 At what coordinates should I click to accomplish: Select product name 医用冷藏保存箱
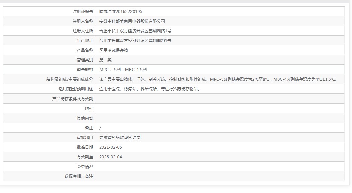(x=113, y=50)
